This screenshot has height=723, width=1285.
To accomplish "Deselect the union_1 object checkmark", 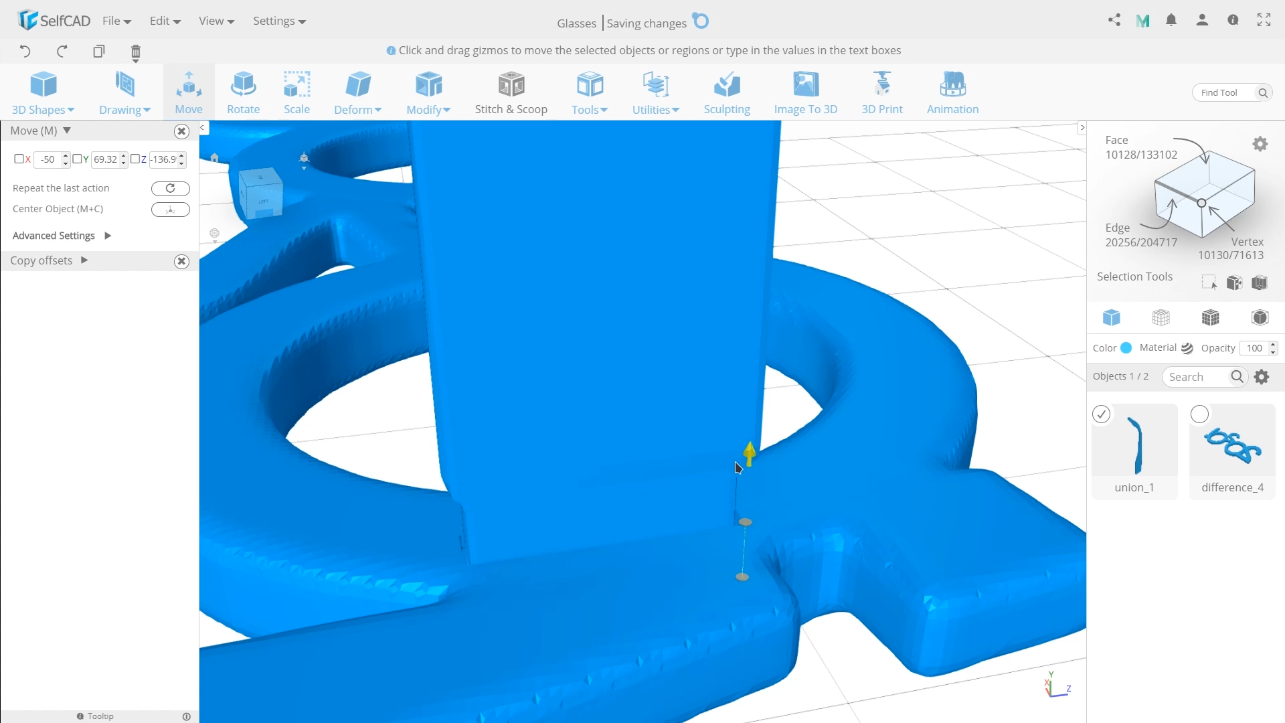I will pos(1102,414).
